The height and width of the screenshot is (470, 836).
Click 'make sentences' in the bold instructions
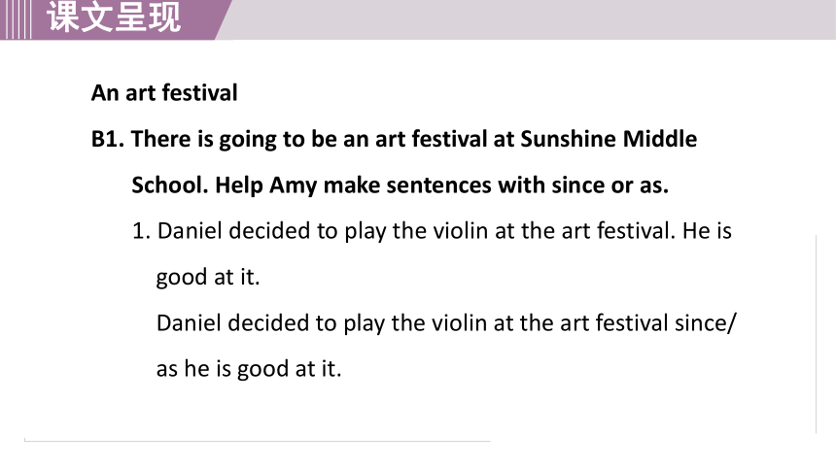pyautogui.click(x=408, y=185)
